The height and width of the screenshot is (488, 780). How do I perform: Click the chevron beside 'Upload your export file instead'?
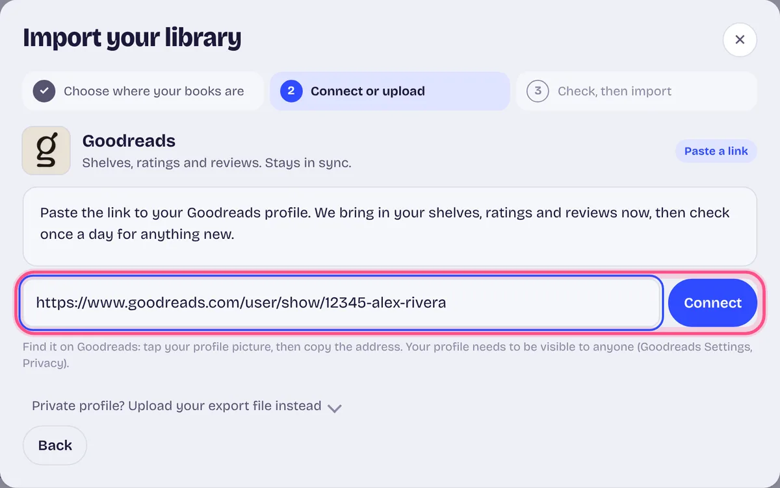tap(335, 408)
